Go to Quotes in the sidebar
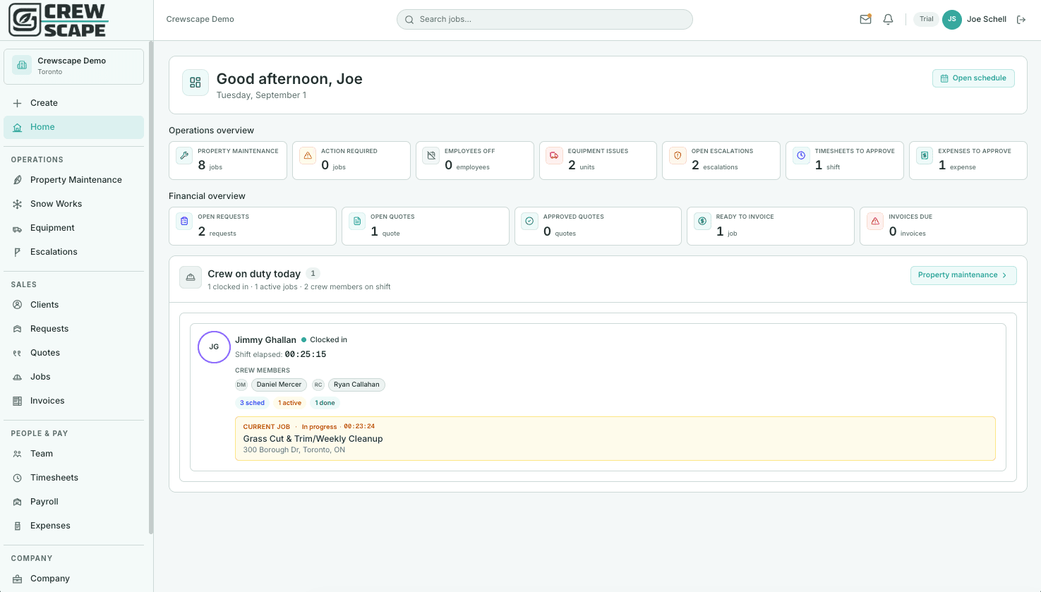The image size is (1041, 592). point(74,353)
